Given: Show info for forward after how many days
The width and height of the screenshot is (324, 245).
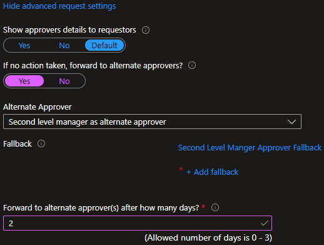Looking at the screenshot, I should coord(215,207).
